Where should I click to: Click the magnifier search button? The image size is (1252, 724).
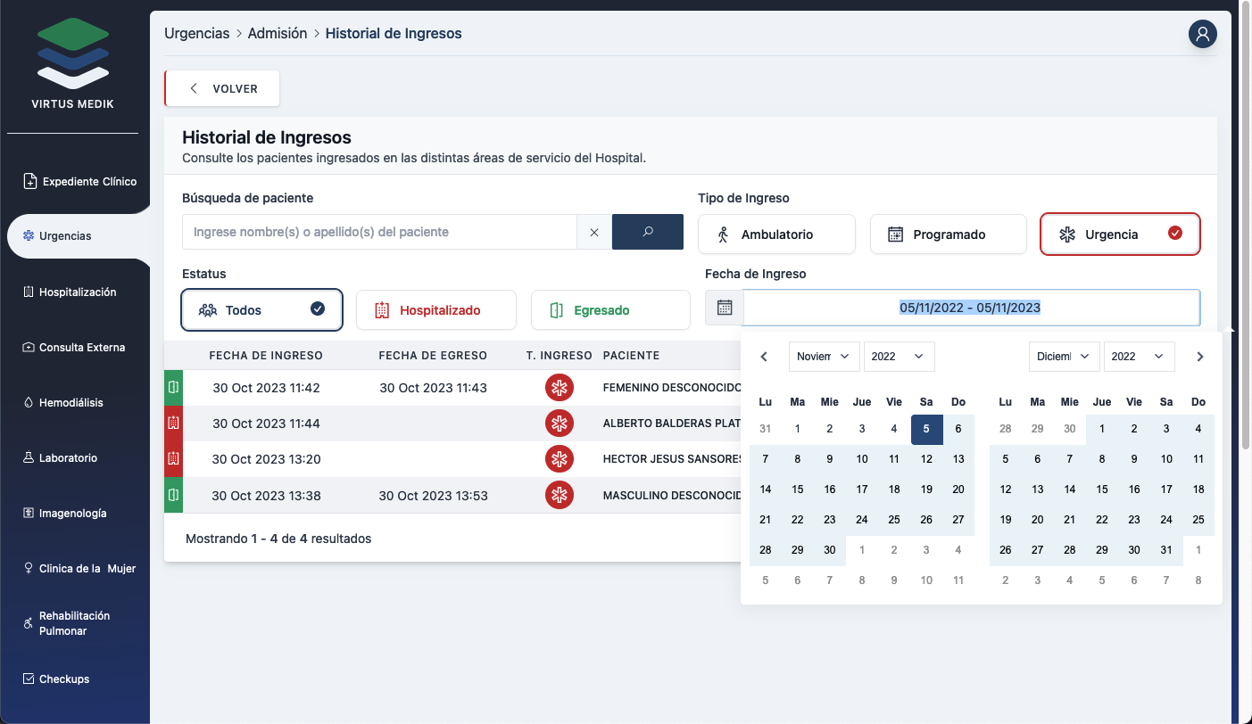(x=648, y=232)
